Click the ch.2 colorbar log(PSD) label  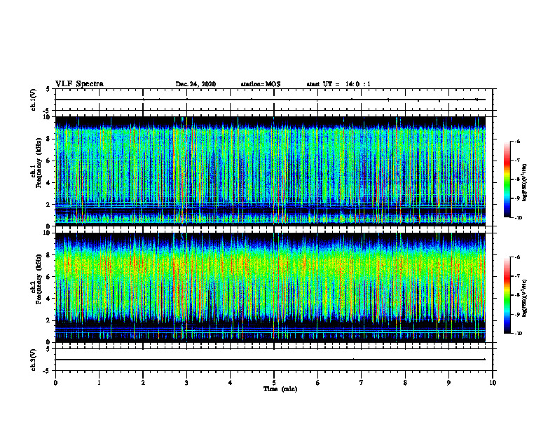[525, 298]
